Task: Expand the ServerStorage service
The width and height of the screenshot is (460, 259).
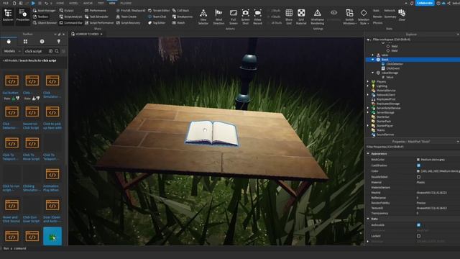Action: tap(368, 112)
